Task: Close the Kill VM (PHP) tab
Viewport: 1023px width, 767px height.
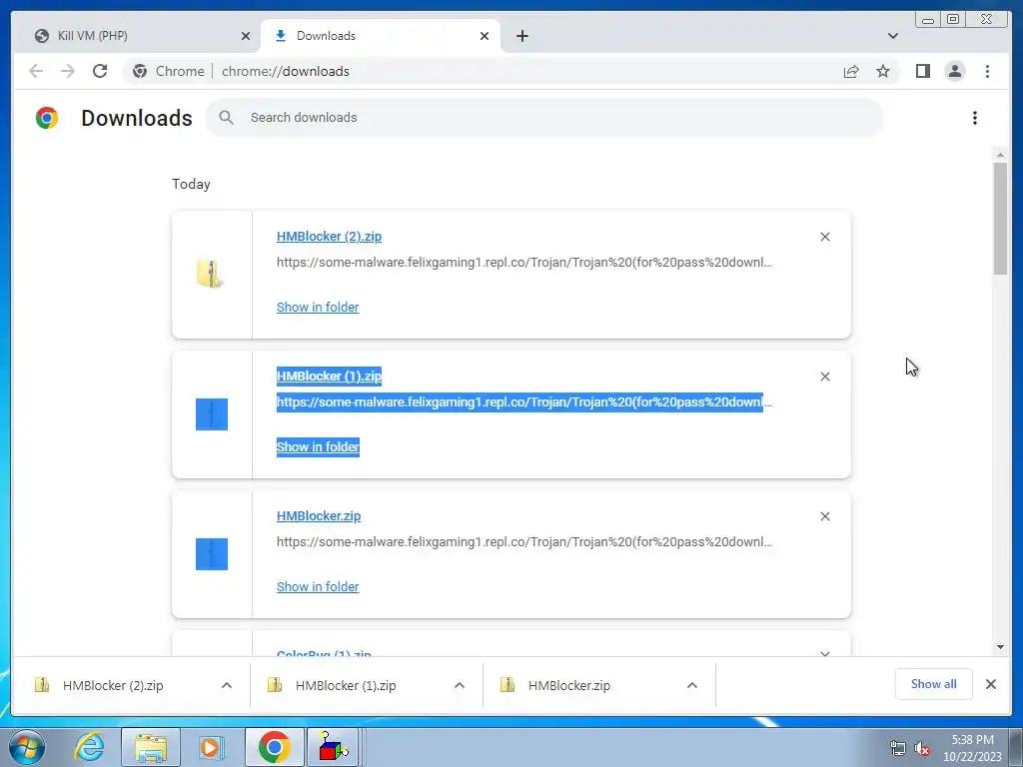Action: (x=246, y=36)
